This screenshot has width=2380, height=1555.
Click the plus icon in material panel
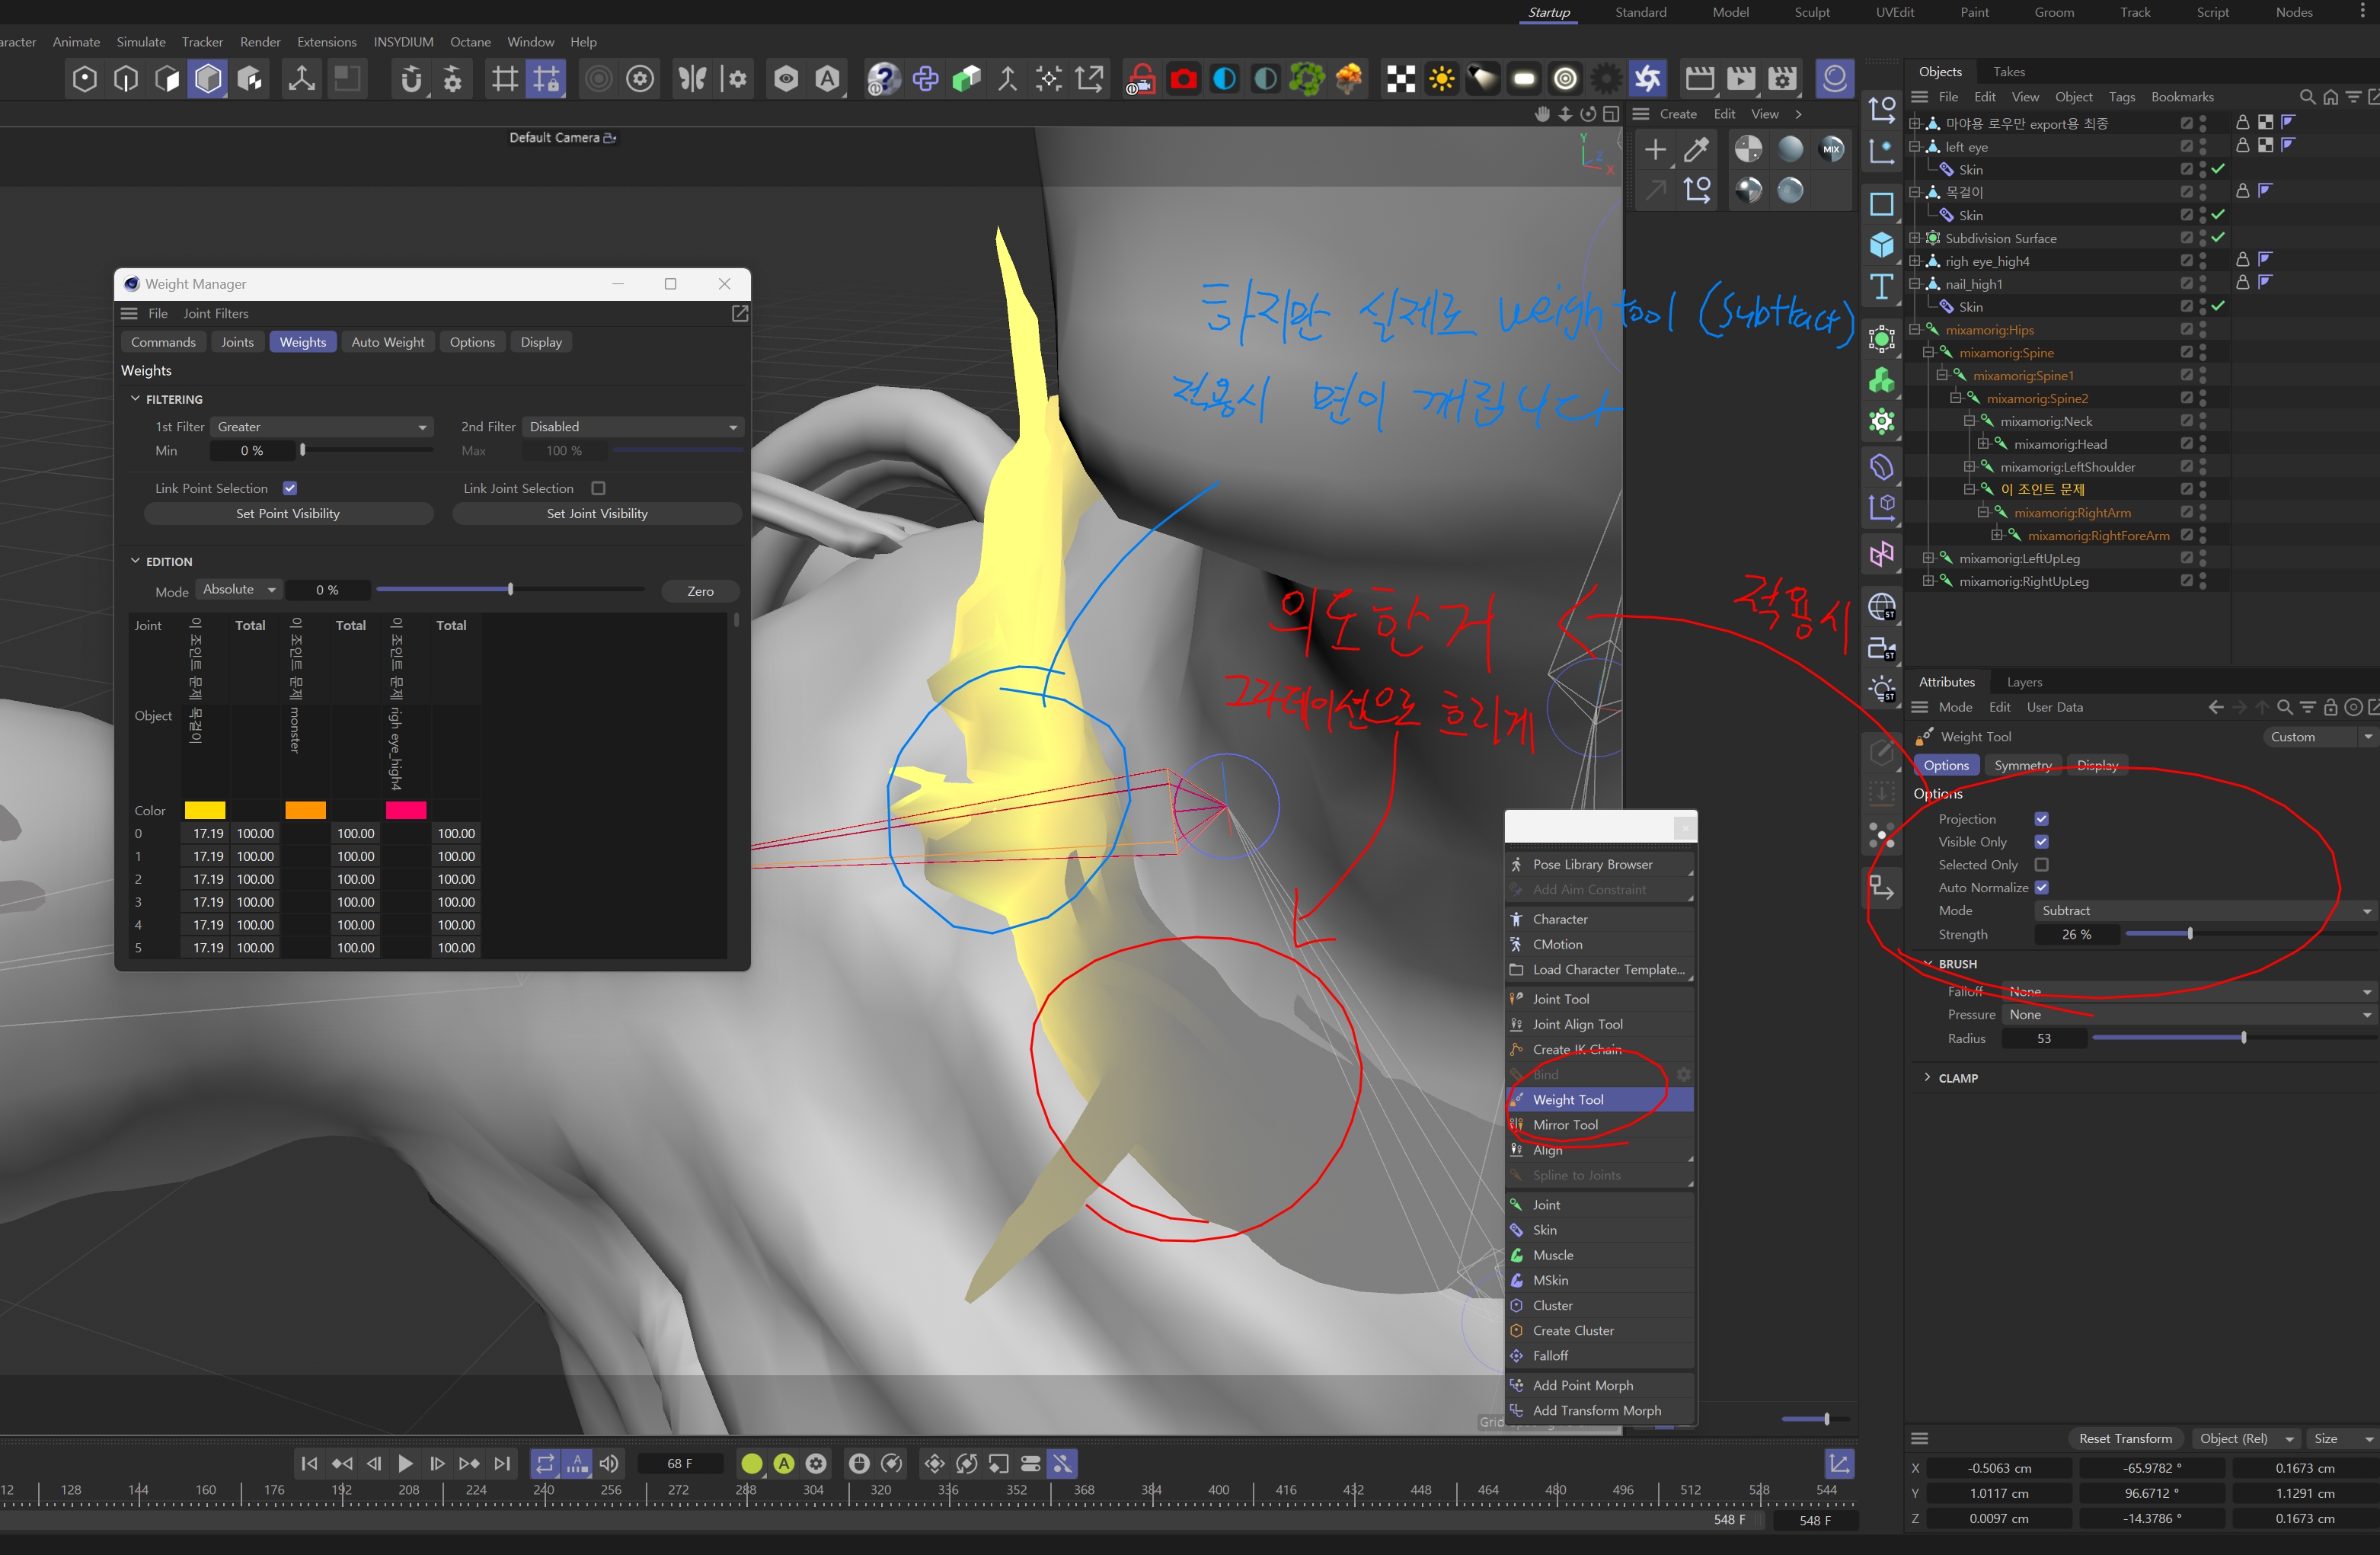click(1655, 150)
